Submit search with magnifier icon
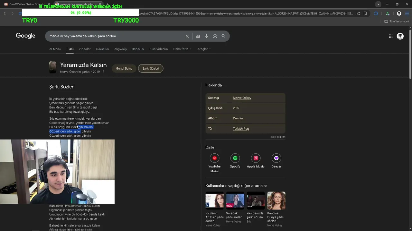Image resolution: width=412 pixels, height=231 pixels. pos(223,36)
